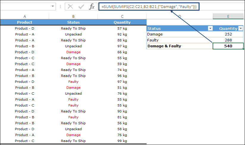Select the 96 kg quantity cell
245x145 pixels.
pos(122,76)
